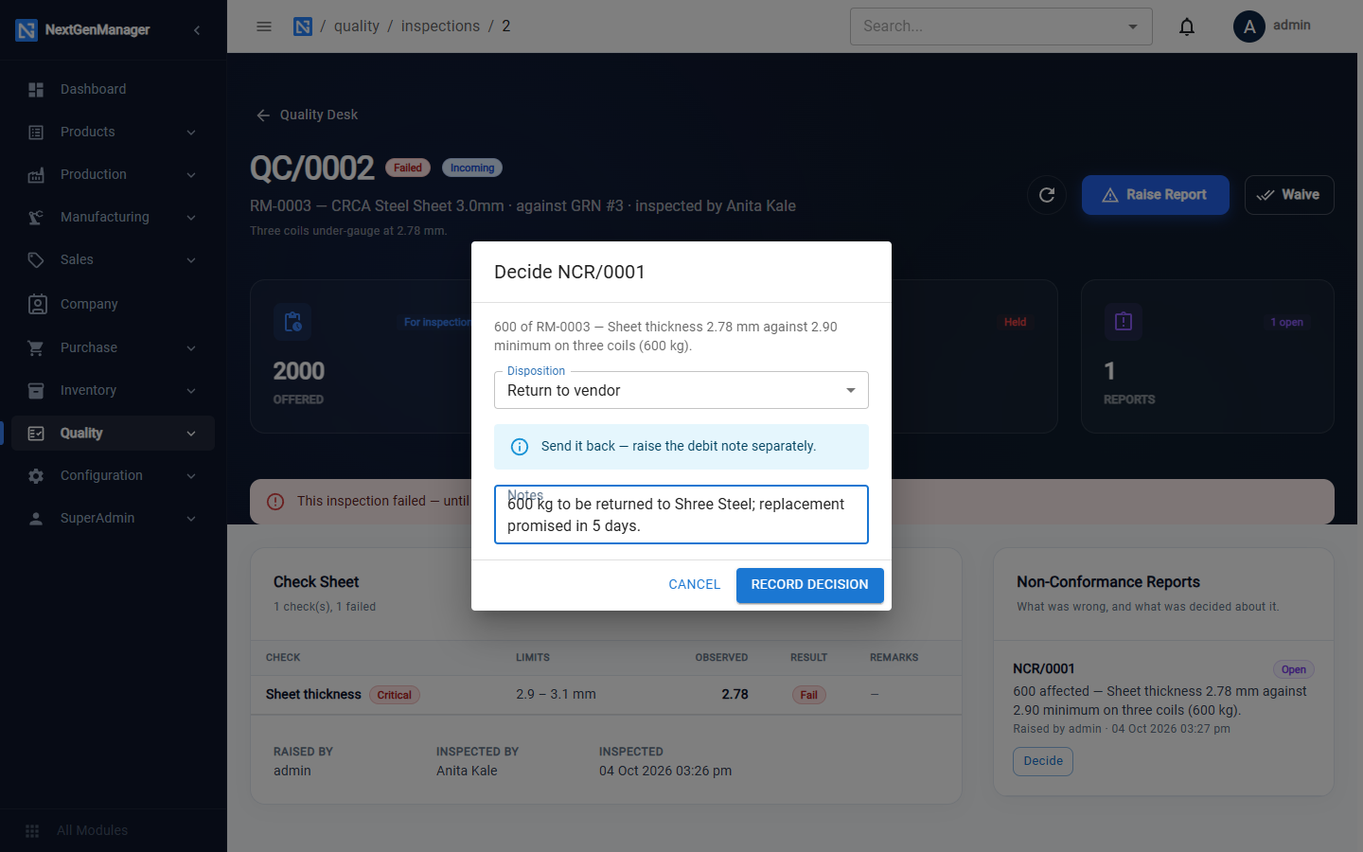1363x852 pixels.
Task: Expand the Purchase menu chevron
Action: [191, 348]
